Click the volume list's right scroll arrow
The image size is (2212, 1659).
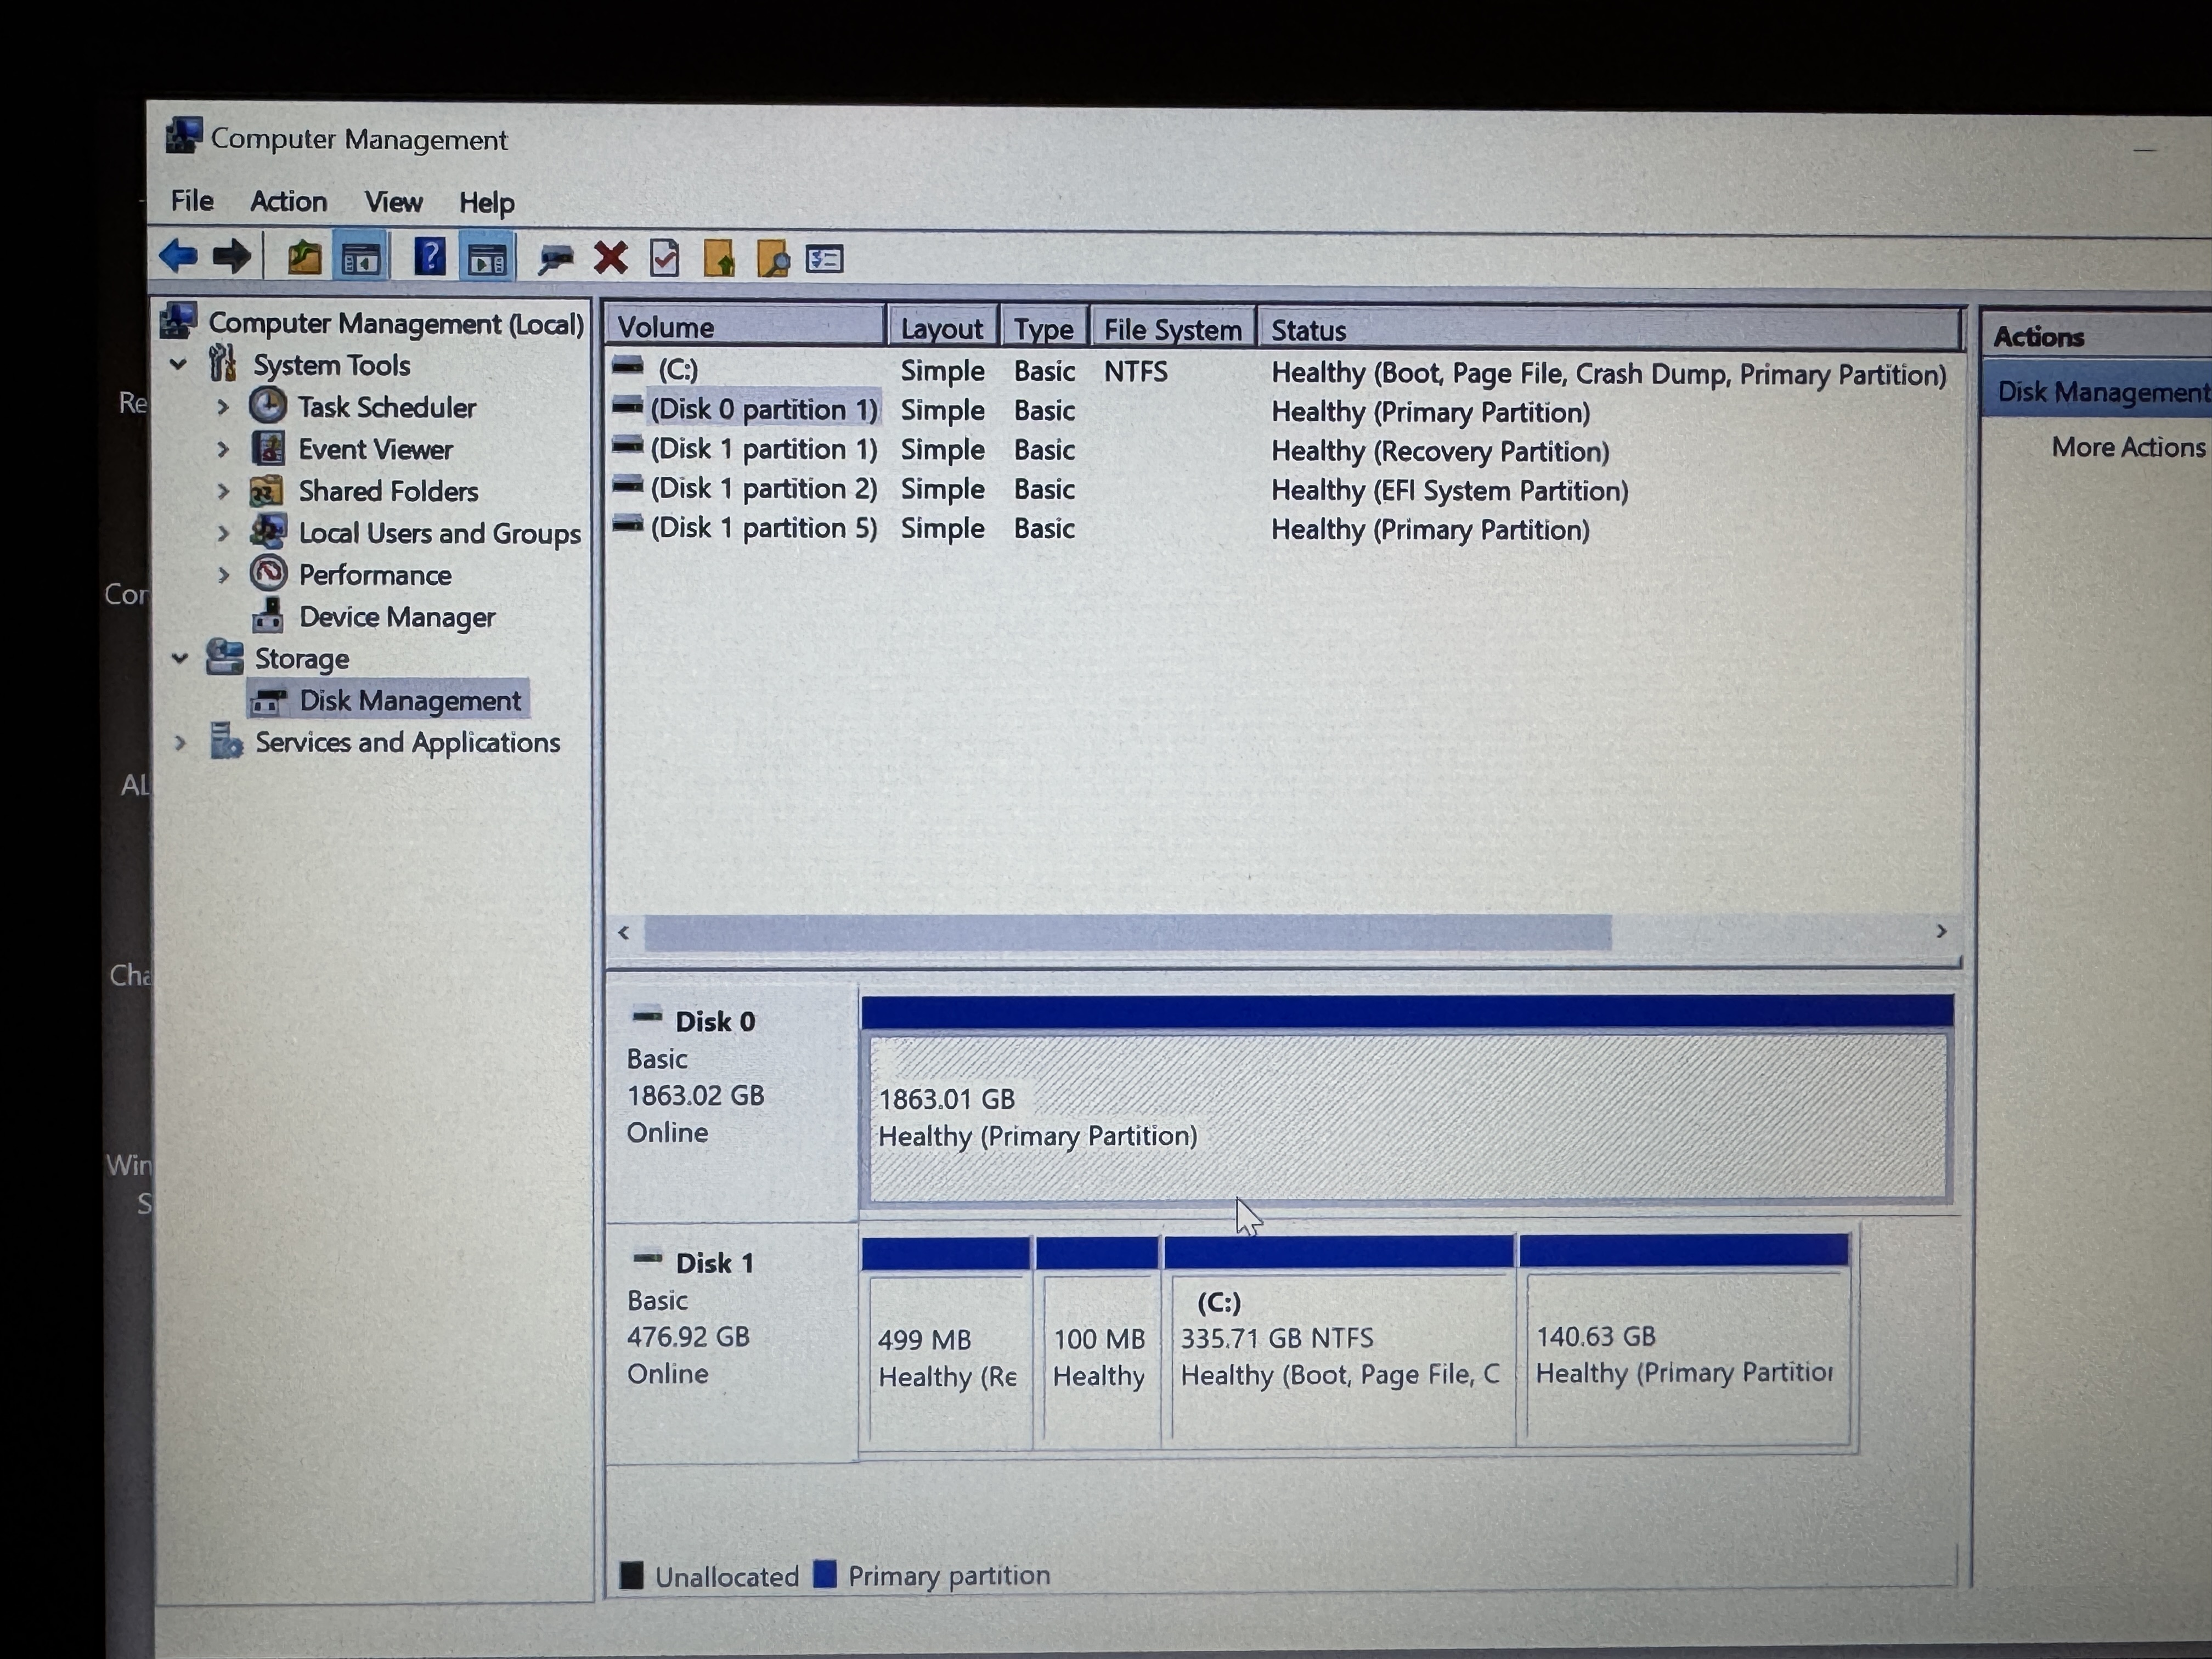tap(1941, 931)
